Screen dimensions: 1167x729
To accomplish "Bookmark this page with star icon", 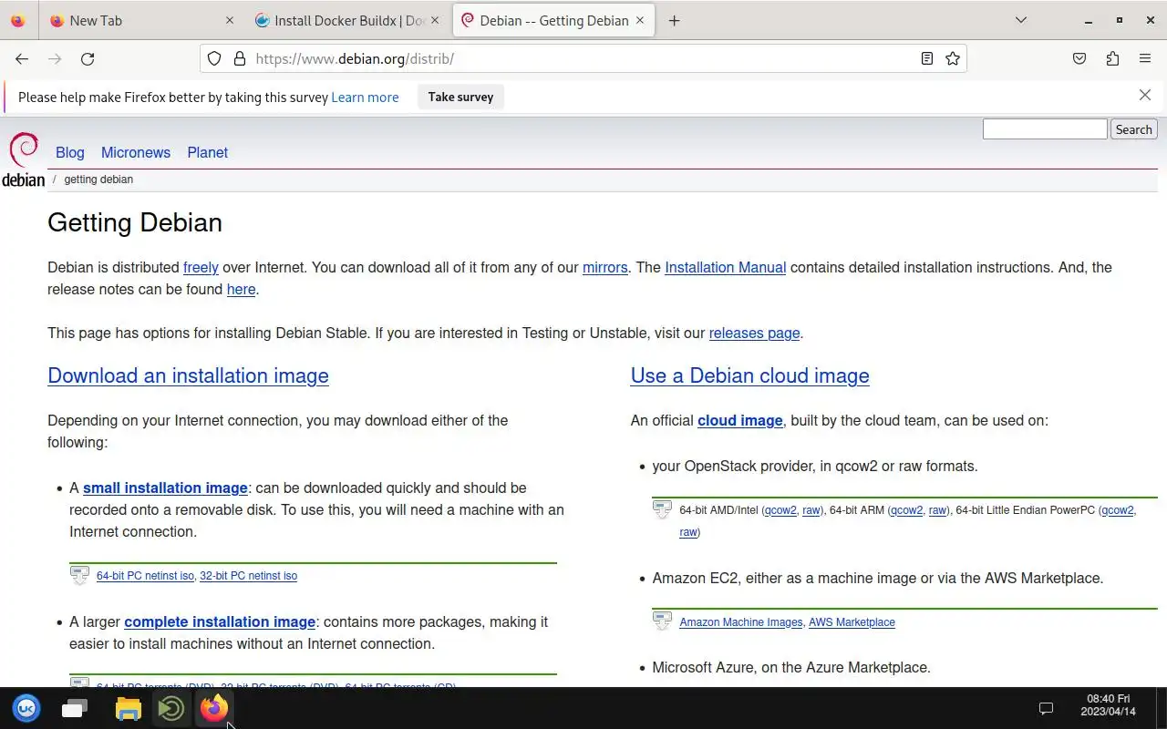I will pyautogui.click(x=953, y=58).
